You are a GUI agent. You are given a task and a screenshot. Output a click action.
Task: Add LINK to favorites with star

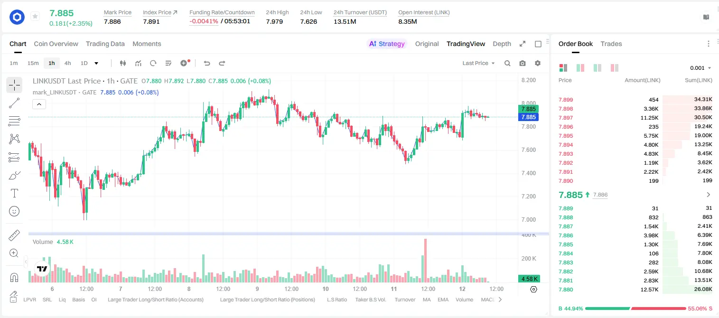click(x=35, y=17)
